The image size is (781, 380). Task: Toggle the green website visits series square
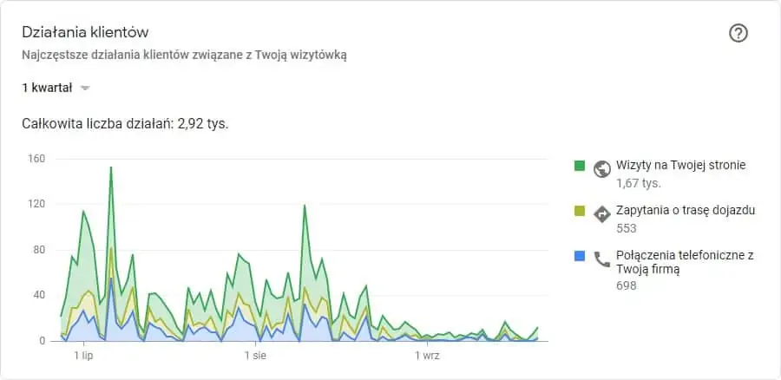pyautogui.click(x=579, y=165)
